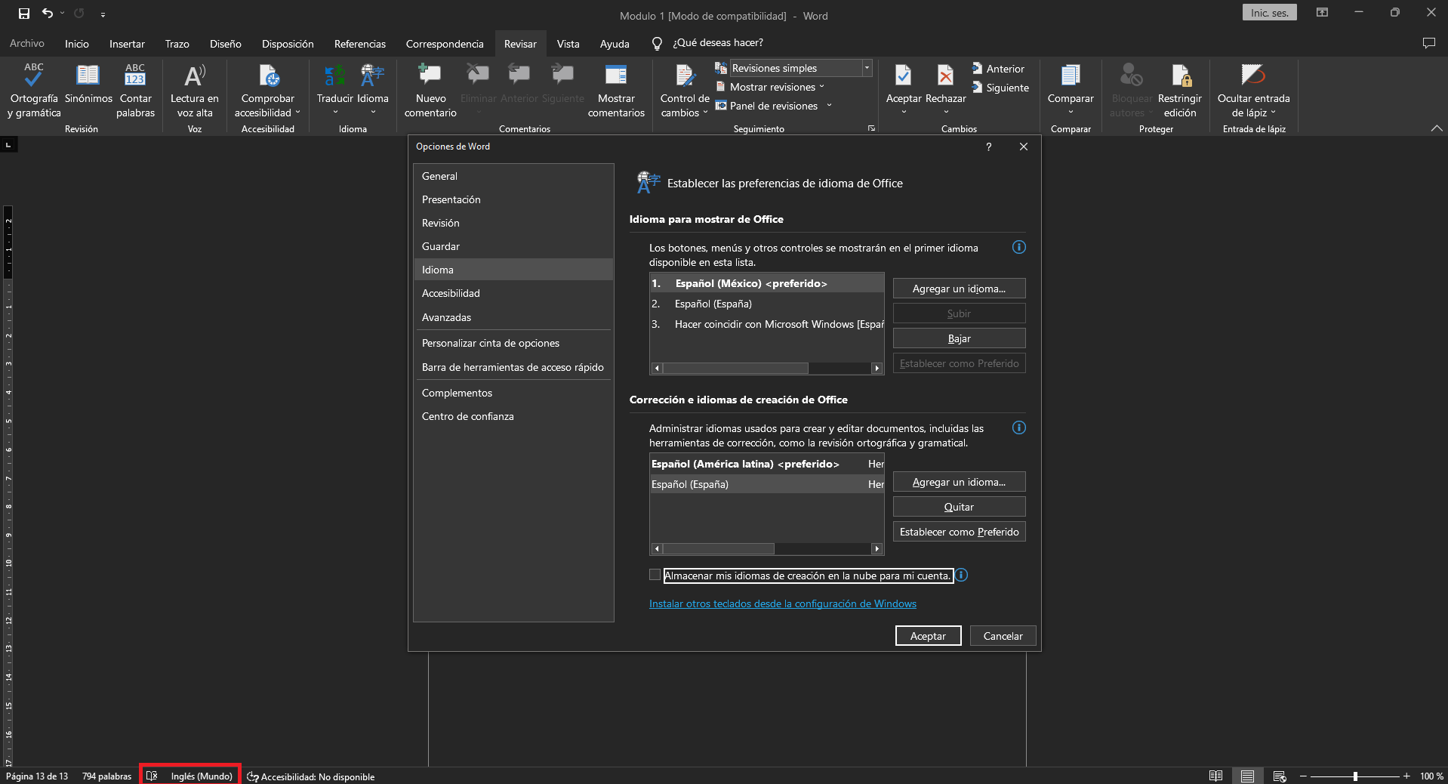The width and height of the screenshot is (1448, 784).
Task: Select Revisión in options sidebar
Action: [513, 223]
